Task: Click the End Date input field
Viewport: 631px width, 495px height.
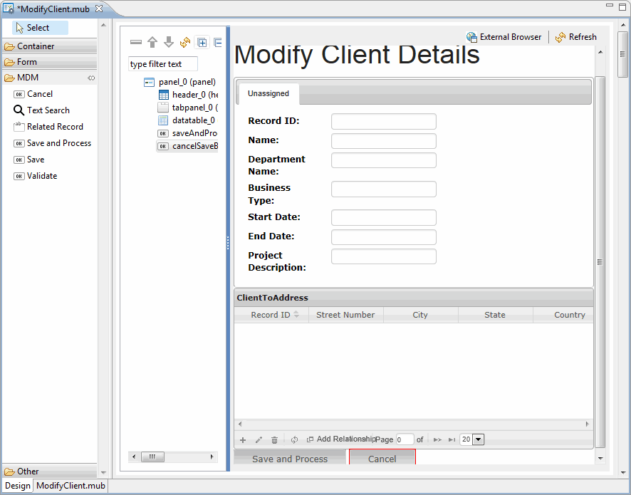Action: [383, 237]
